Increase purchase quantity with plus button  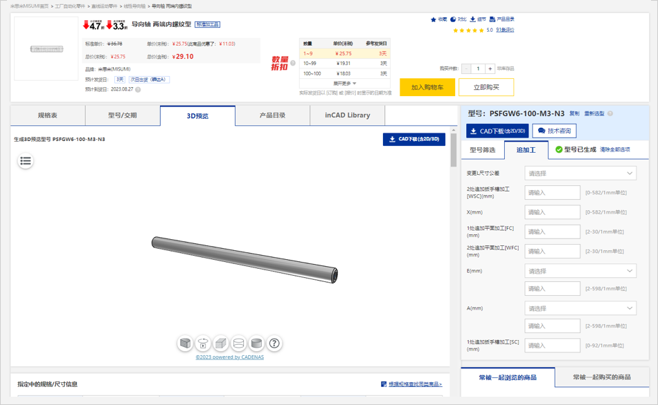pyautogui.click(x=490, y=68)
